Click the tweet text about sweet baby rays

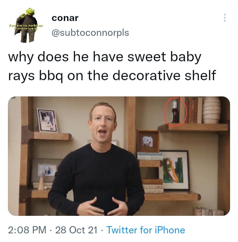pos(112,66)
